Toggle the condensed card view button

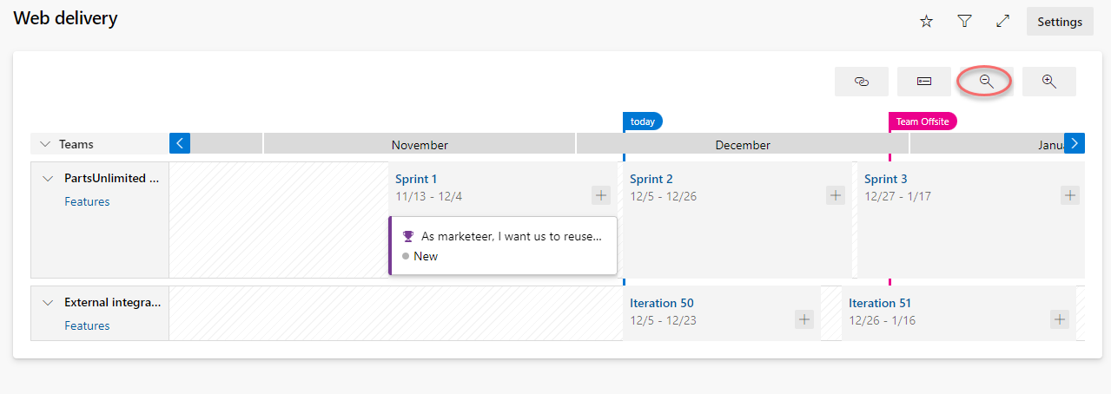923,81
